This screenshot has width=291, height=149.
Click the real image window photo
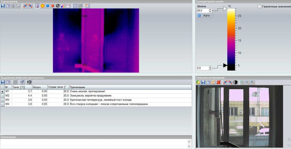239,116
